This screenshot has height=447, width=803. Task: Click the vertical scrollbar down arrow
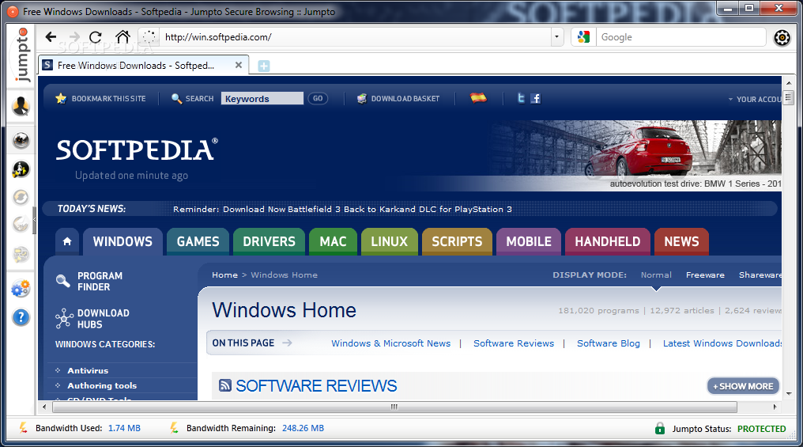click(x=789, y=394)
